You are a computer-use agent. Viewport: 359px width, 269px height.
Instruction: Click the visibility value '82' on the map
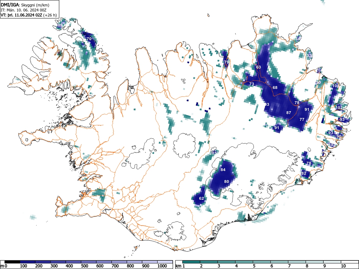click(x=304, y=173)
